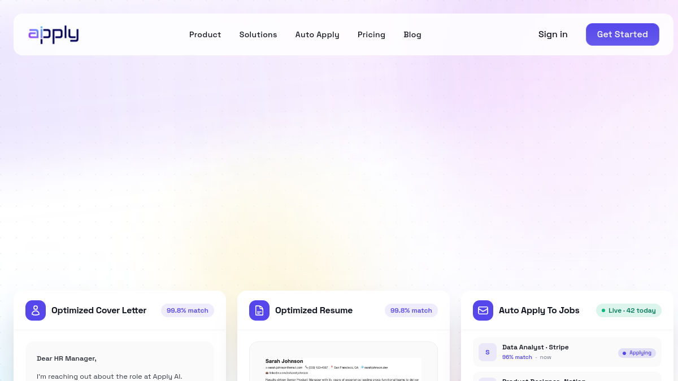Screen dimensions: 678x381
Task: Click the Optimized Cover Letter person icon
Action: point(36,310)
